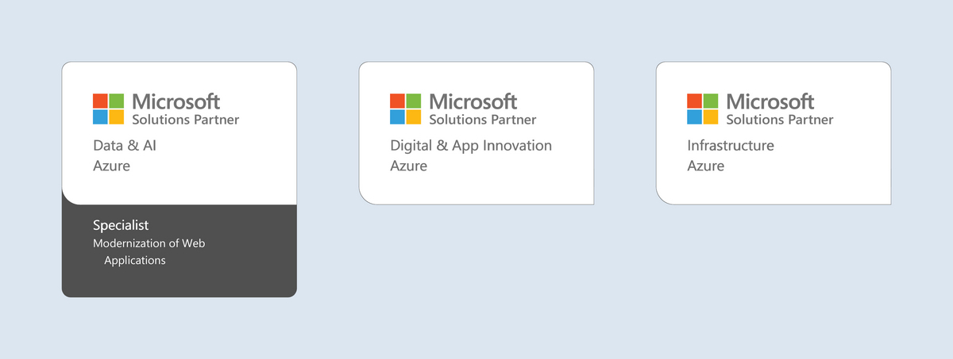Click the Microsoft logo on Digital & App Innovation badge
This screenshot has width=953, height=359.
coord(406,109)
